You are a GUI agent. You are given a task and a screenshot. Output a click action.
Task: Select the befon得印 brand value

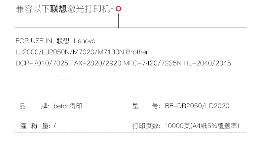(x=67, y=106)
